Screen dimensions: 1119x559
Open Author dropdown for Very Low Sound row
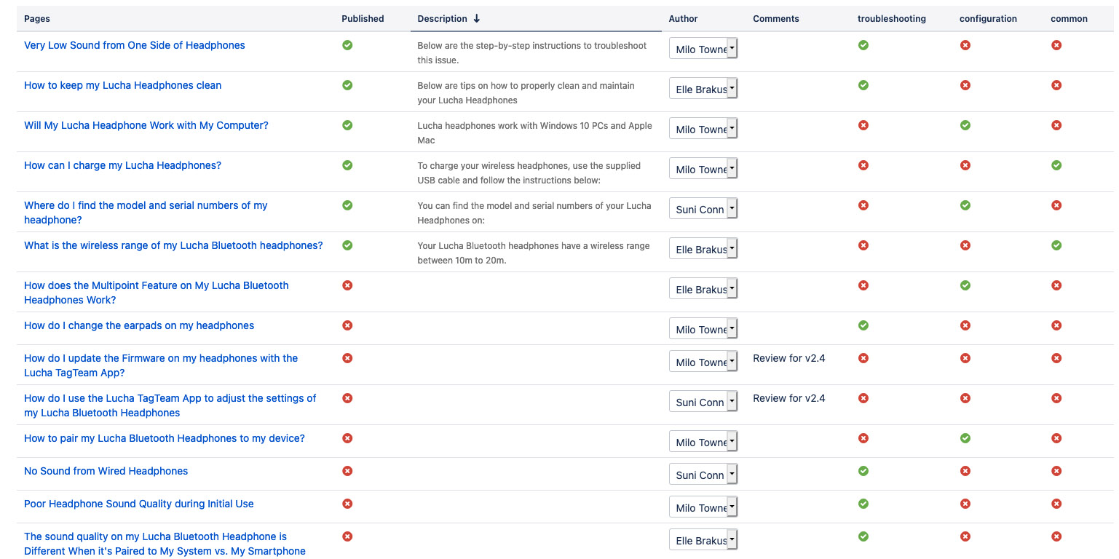[703, 49]
